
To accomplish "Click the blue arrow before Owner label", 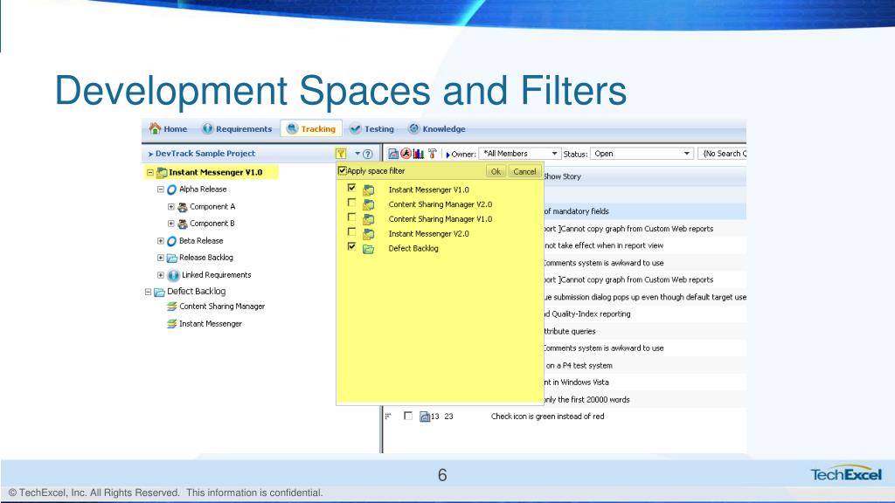I will pyautogui.click(x=448, y=155).
